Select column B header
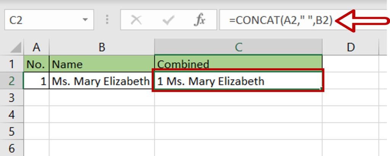Image resolution: width=390 pixels, height=156 pixels. [102, 47]
